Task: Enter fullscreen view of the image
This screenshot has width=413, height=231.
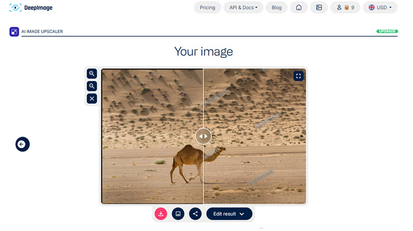Action: click(x=298, y=76)
